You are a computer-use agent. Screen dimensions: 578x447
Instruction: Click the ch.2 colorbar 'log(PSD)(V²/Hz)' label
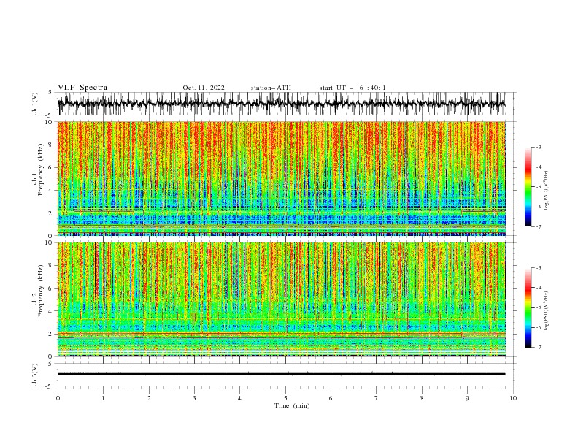tap(547, 311)
